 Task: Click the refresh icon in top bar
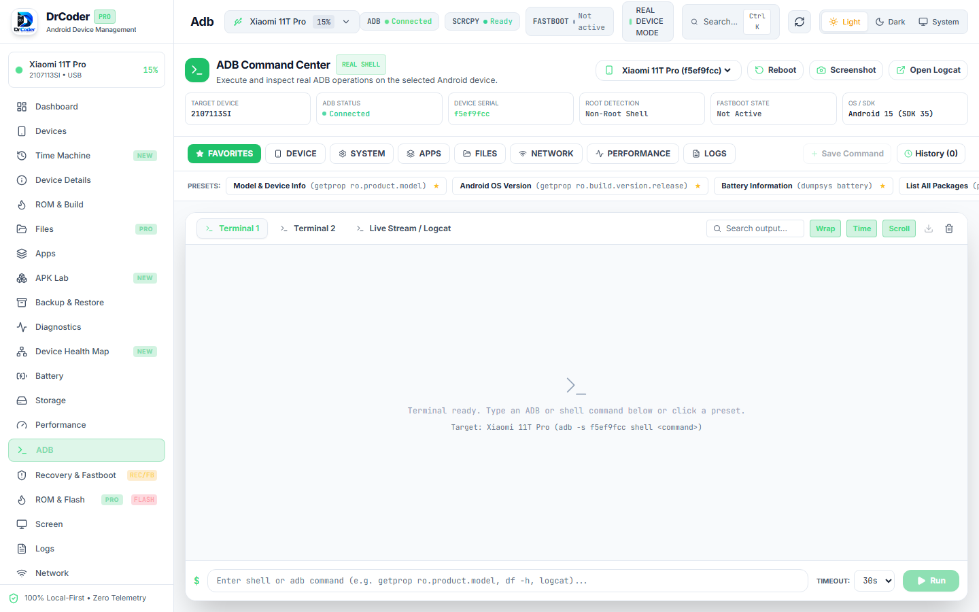point(800,22)
